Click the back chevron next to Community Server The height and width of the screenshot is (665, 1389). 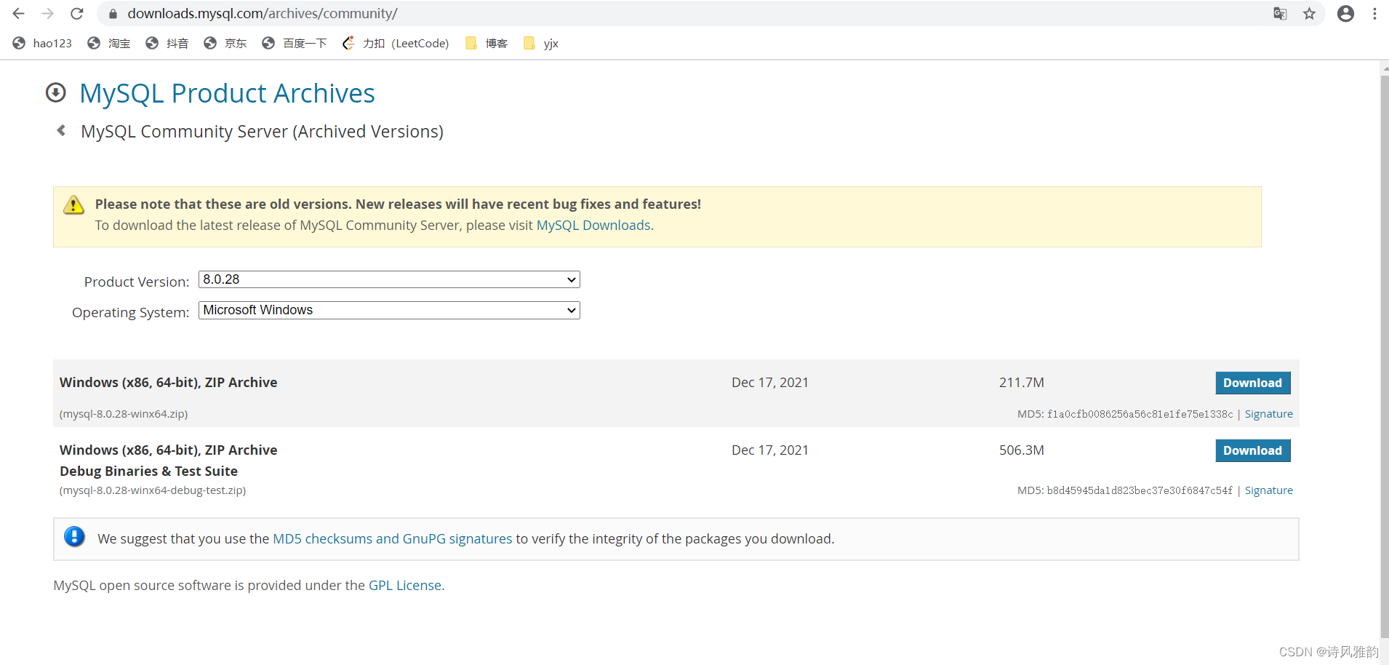point(62,130)
